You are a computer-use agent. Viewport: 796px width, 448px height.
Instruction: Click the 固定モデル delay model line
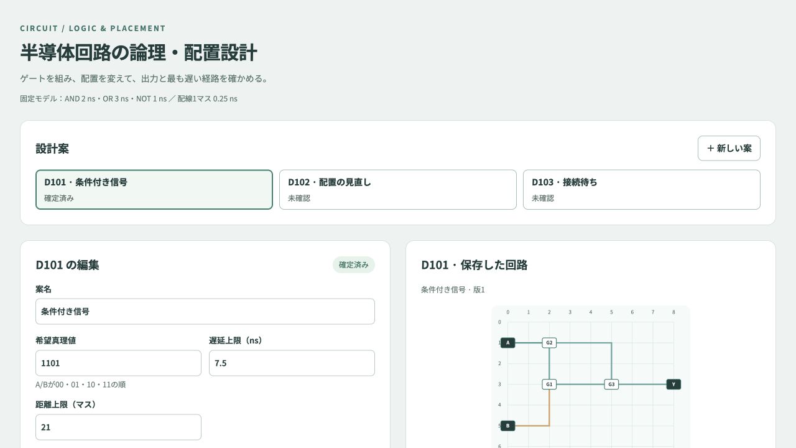[x=129, y=98]
